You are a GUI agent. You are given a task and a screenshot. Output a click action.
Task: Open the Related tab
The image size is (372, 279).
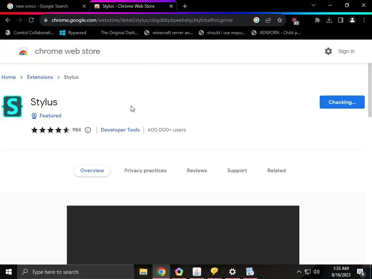pos(276,171)
